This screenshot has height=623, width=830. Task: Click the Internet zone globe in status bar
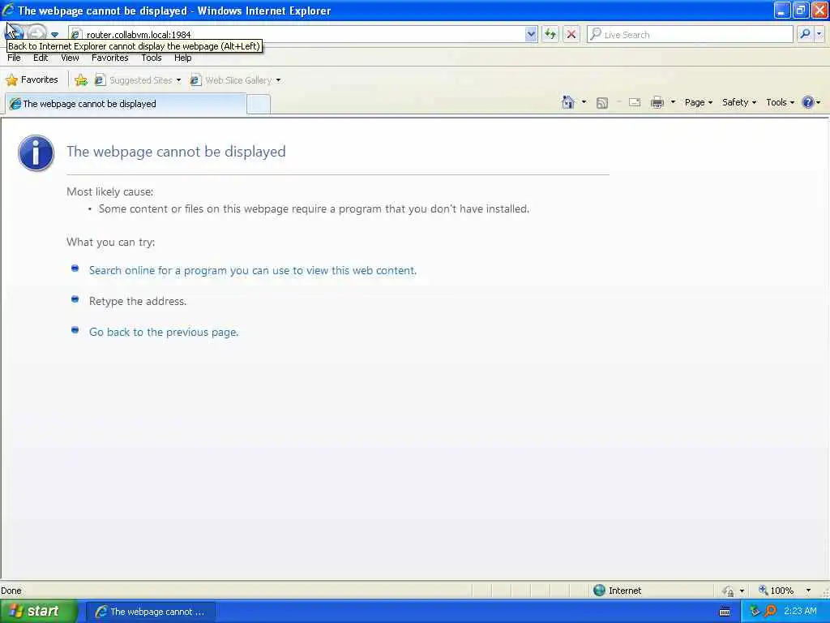tap(599, 591)
